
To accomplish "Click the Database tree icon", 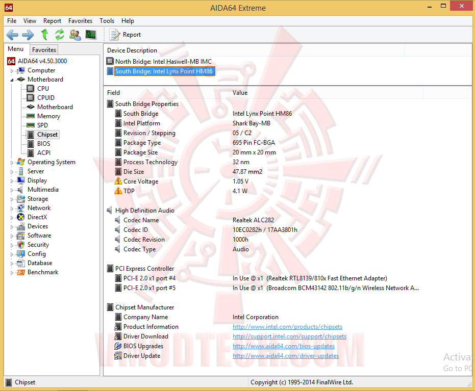I will tap(21, 263).
